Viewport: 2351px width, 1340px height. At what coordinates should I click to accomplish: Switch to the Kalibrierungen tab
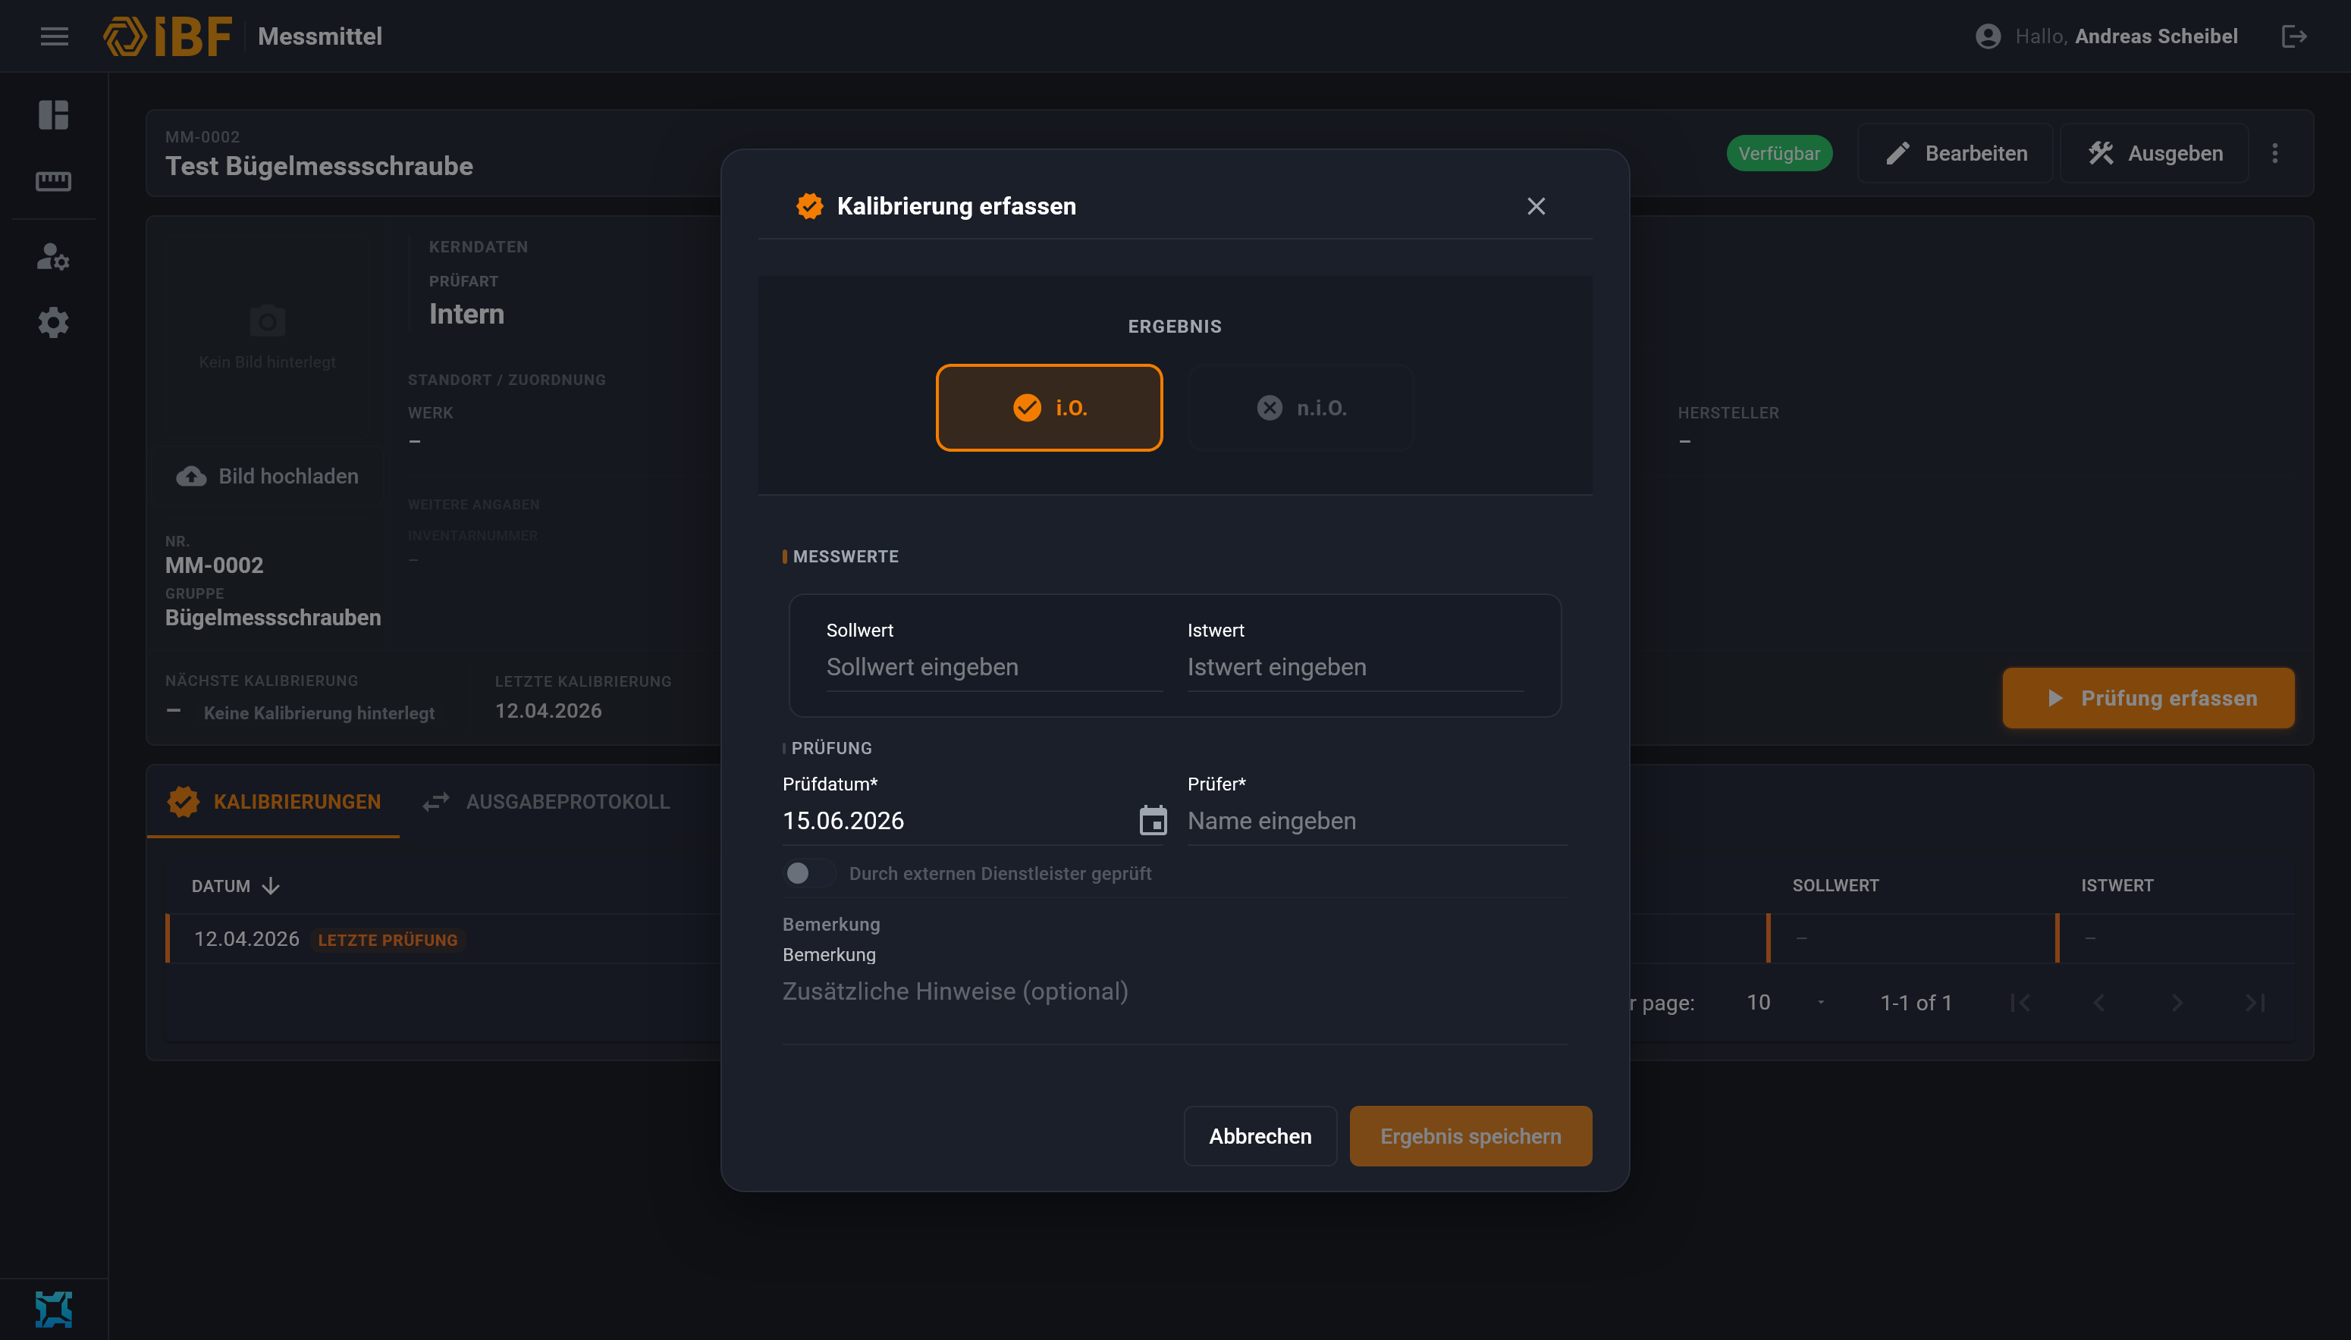(274, 802)
